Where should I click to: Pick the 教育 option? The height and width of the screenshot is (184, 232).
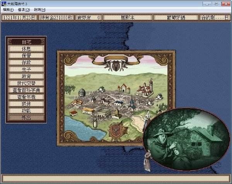[26, 76]
